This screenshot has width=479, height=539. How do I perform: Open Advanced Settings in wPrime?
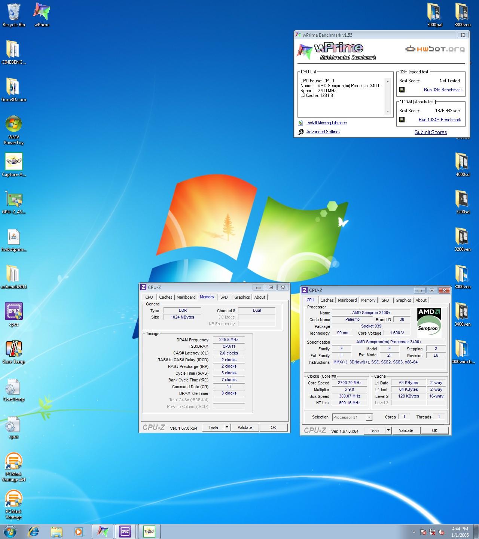tap(323, 132)
